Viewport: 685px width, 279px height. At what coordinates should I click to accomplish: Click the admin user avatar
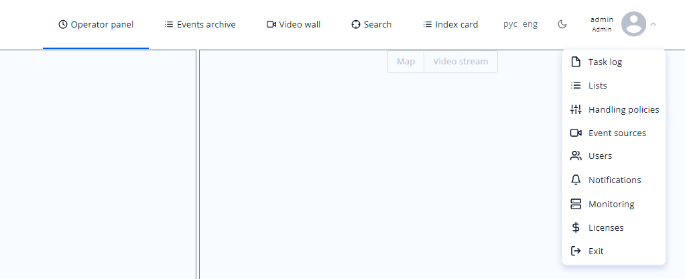tap(633, 24)
